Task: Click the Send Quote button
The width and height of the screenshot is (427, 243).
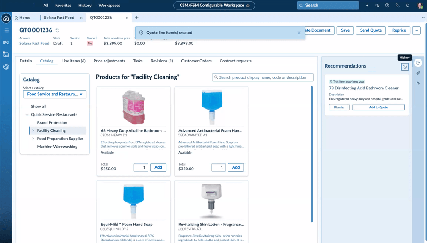Action: [371, 30]
